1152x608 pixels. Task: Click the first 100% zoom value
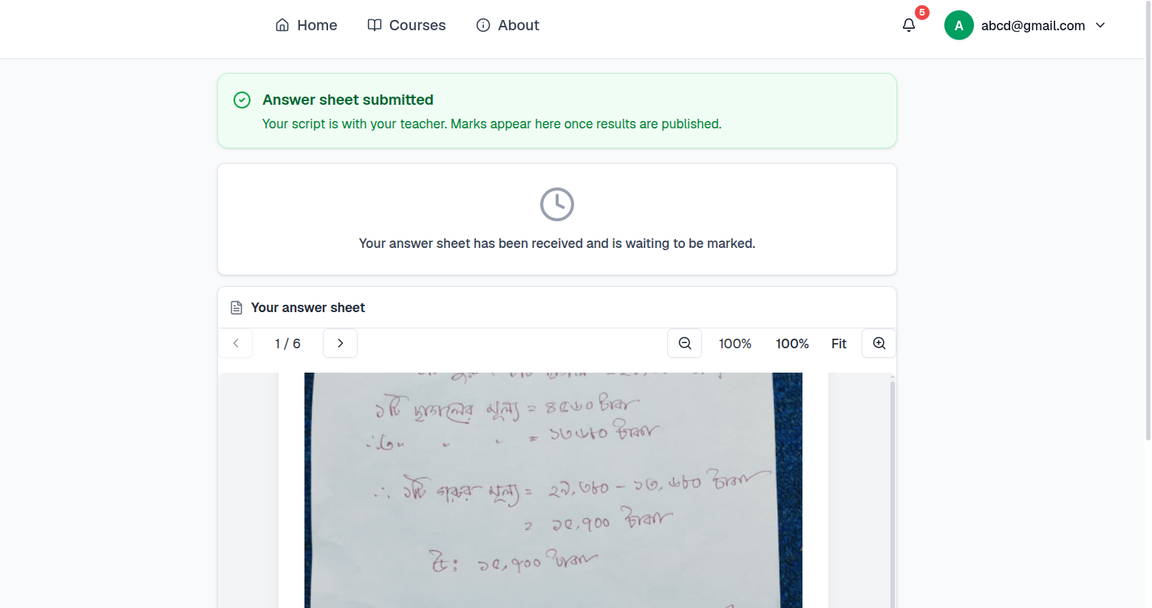coord(735,344)
